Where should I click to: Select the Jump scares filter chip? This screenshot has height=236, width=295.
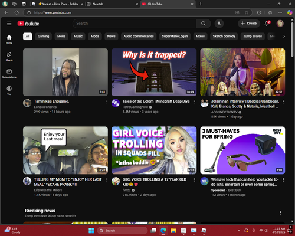tap(253, 37)
